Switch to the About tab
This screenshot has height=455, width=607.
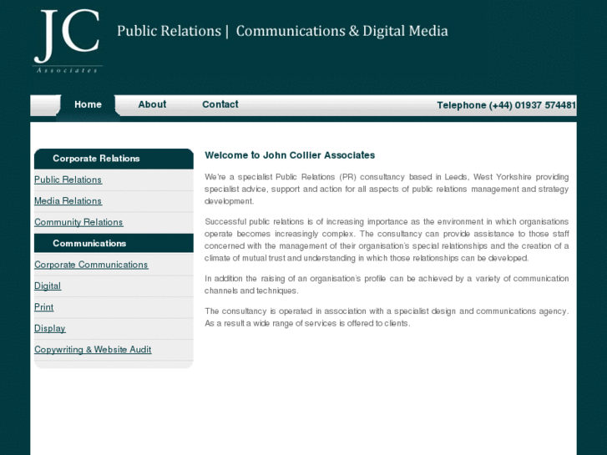tap(152, 104)
